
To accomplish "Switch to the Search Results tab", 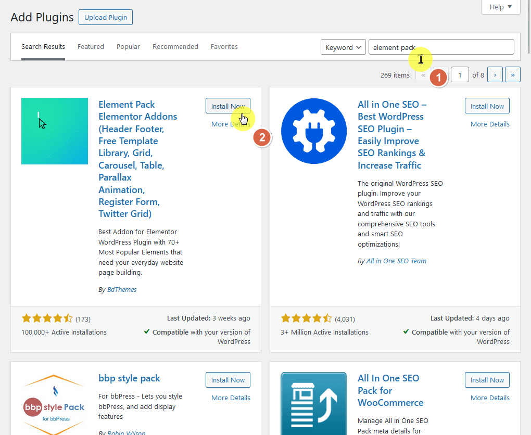I will point(43,47).
